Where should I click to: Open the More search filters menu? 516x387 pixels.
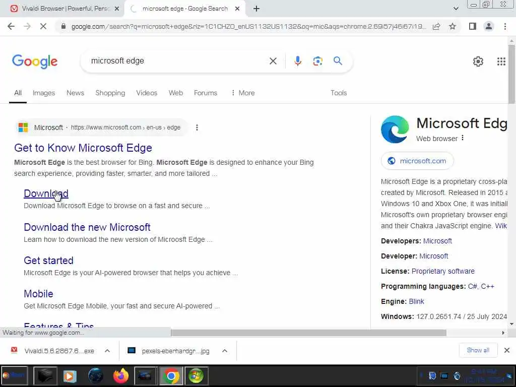(x=243, y=93)
